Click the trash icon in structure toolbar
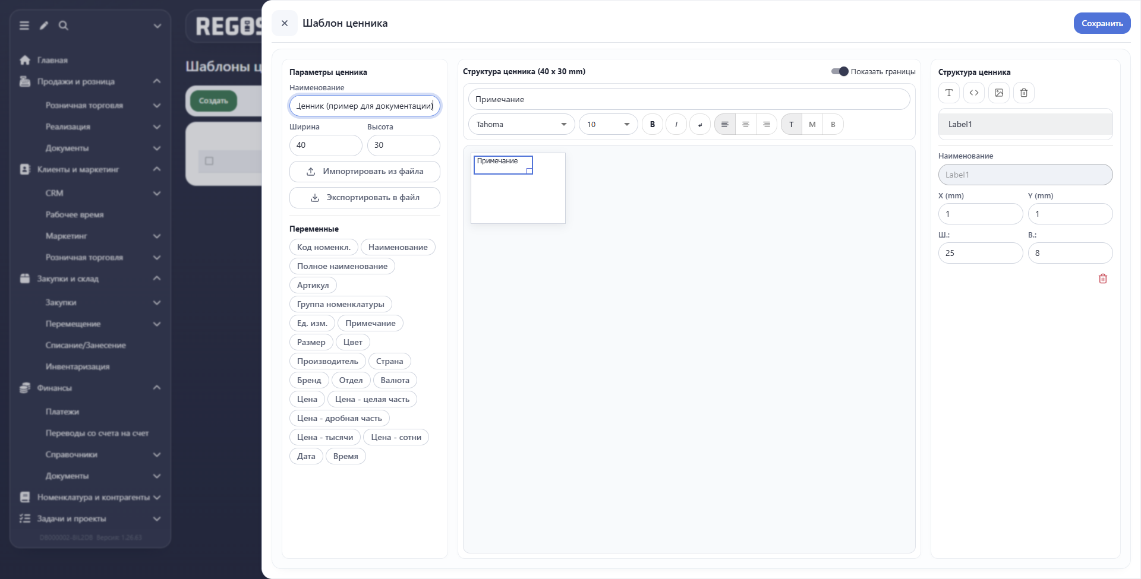Screen dimensions: 1141x579 click(x=1024, y=93)
